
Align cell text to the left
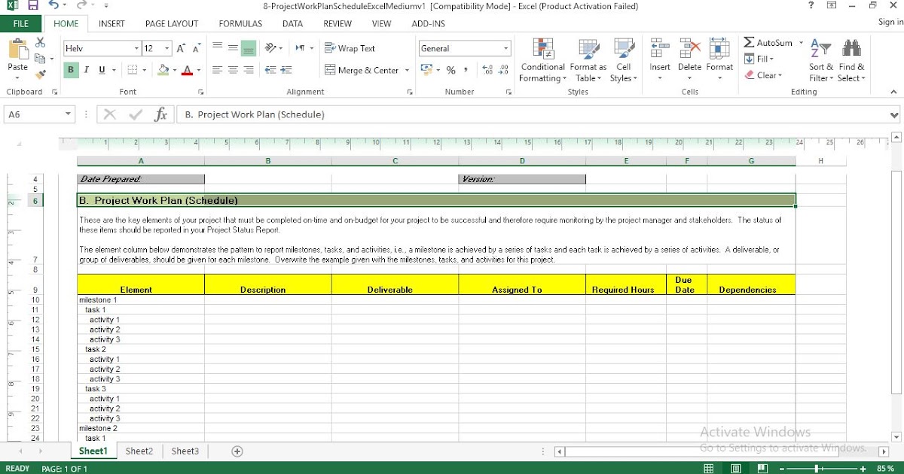217,70
